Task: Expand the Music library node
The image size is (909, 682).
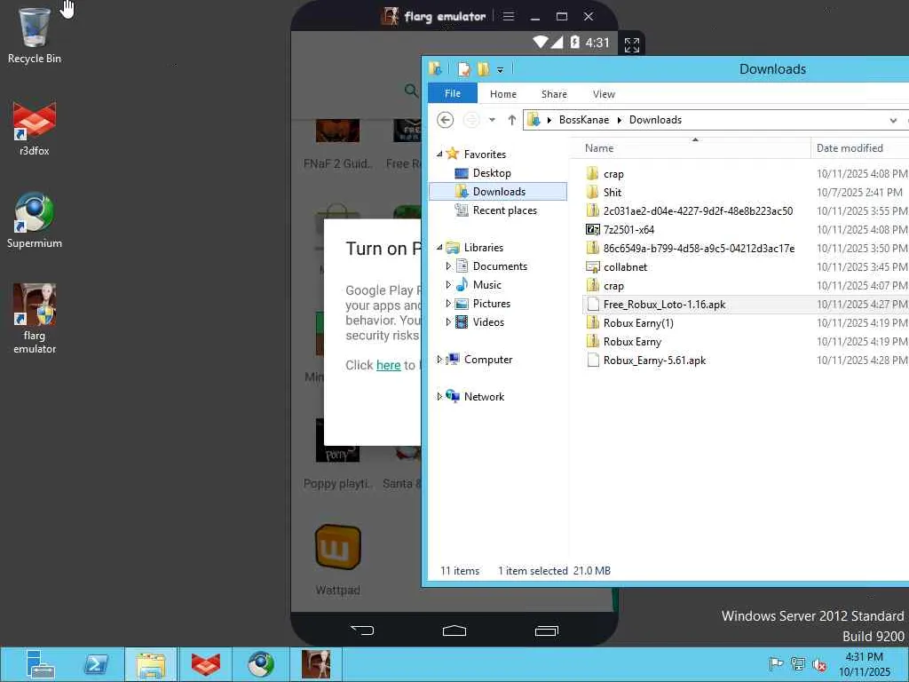Action: point(448,285)
